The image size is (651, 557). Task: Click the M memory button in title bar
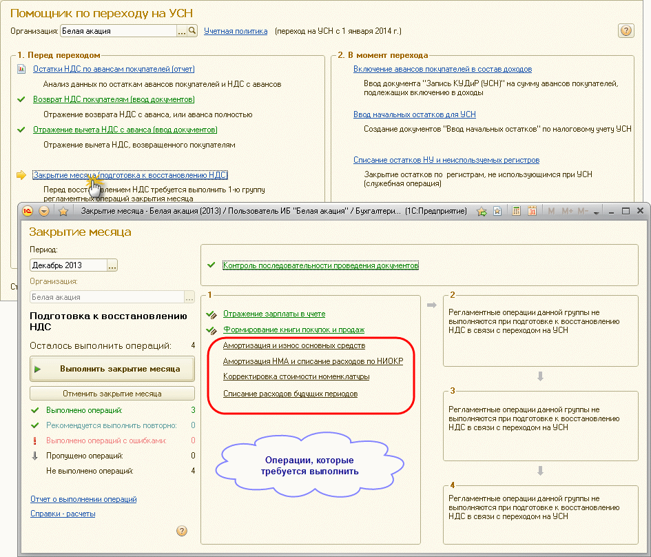pos(551,211)
